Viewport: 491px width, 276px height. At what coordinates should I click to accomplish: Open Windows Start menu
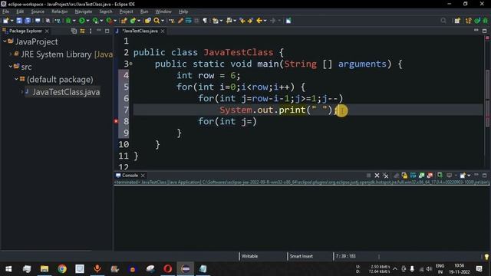tap(8, 269)
